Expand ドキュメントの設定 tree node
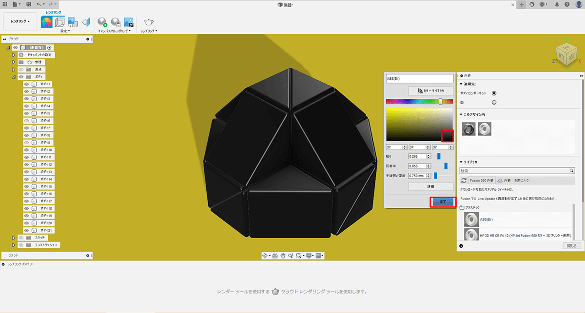 point(14,55)
